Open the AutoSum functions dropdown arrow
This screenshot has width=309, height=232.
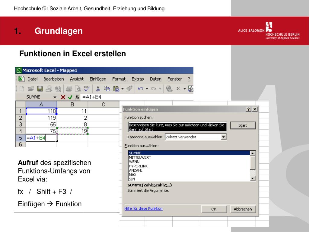pyautogui.click(x=184, y=89)
